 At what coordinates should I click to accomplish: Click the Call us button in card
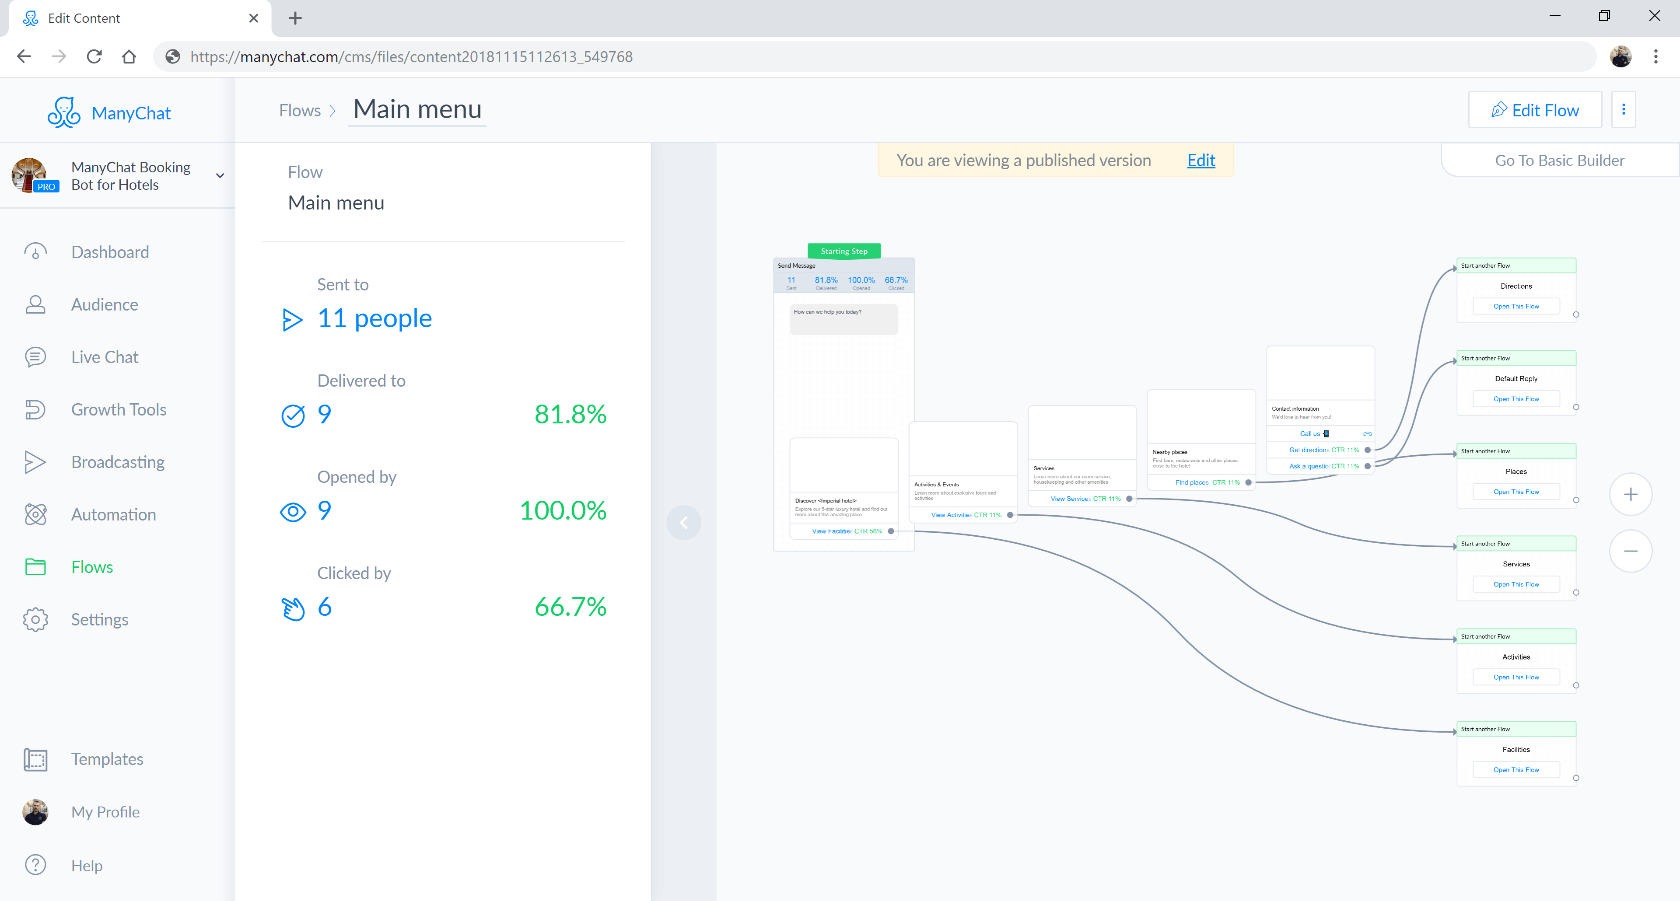[x=1320, y=433]
